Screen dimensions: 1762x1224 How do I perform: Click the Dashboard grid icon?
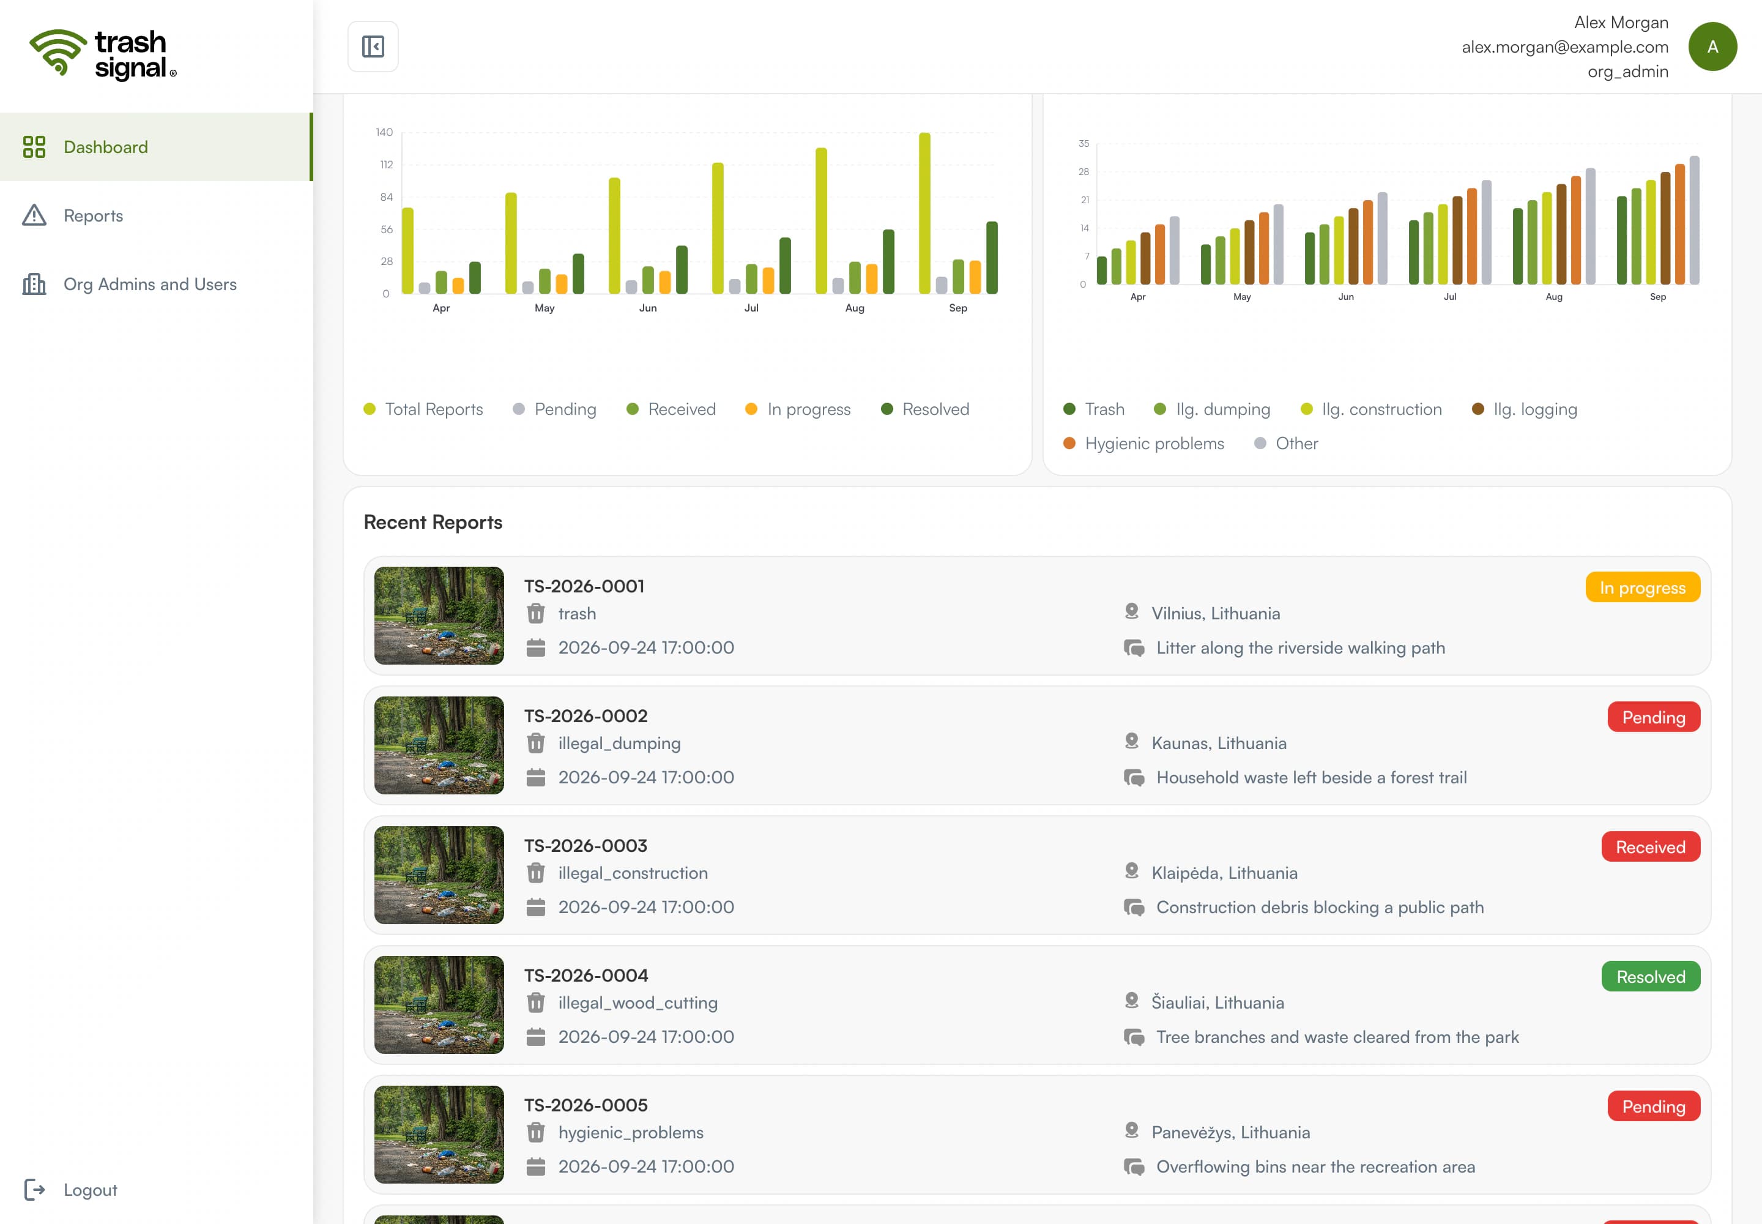[34, 146]
